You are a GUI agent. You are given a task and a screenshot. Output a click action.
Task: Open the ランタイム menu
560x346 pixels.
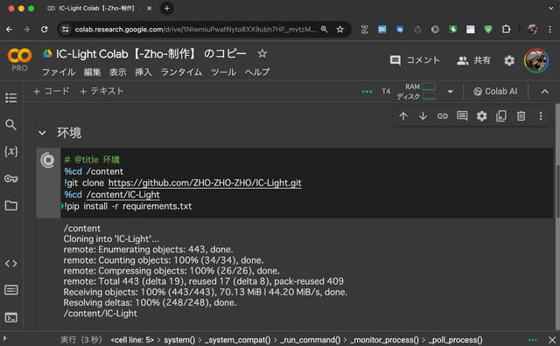pos(181,73)
